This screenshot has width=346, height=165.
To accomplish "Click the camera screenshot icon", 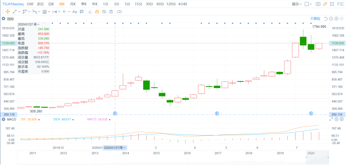I will coord(318,4).
